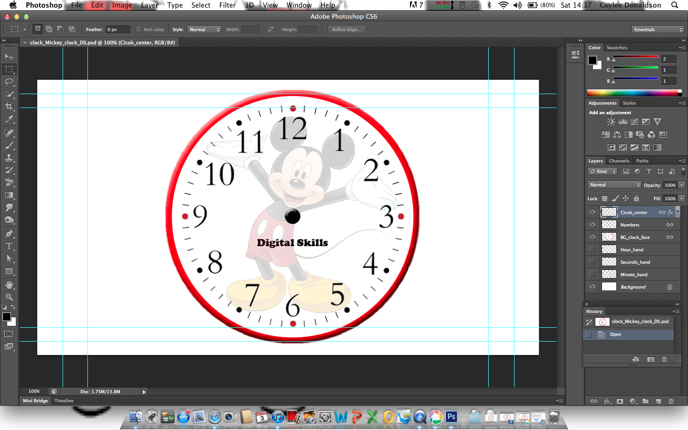
Task: Open the Filter menu
Action: click(x=227, y=5)
